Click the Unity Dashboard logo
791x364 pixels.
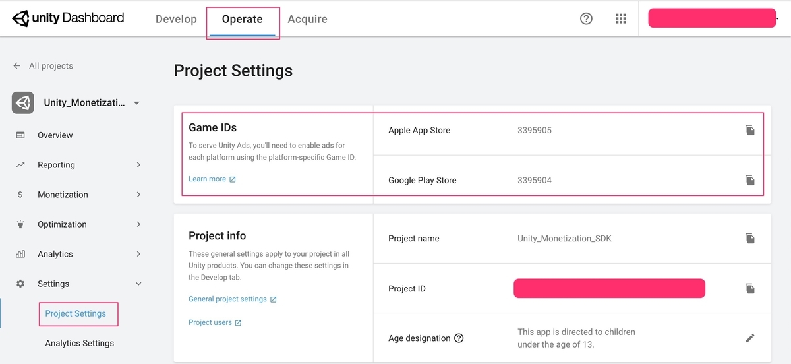pyautogui.click(x=68, y=18)
